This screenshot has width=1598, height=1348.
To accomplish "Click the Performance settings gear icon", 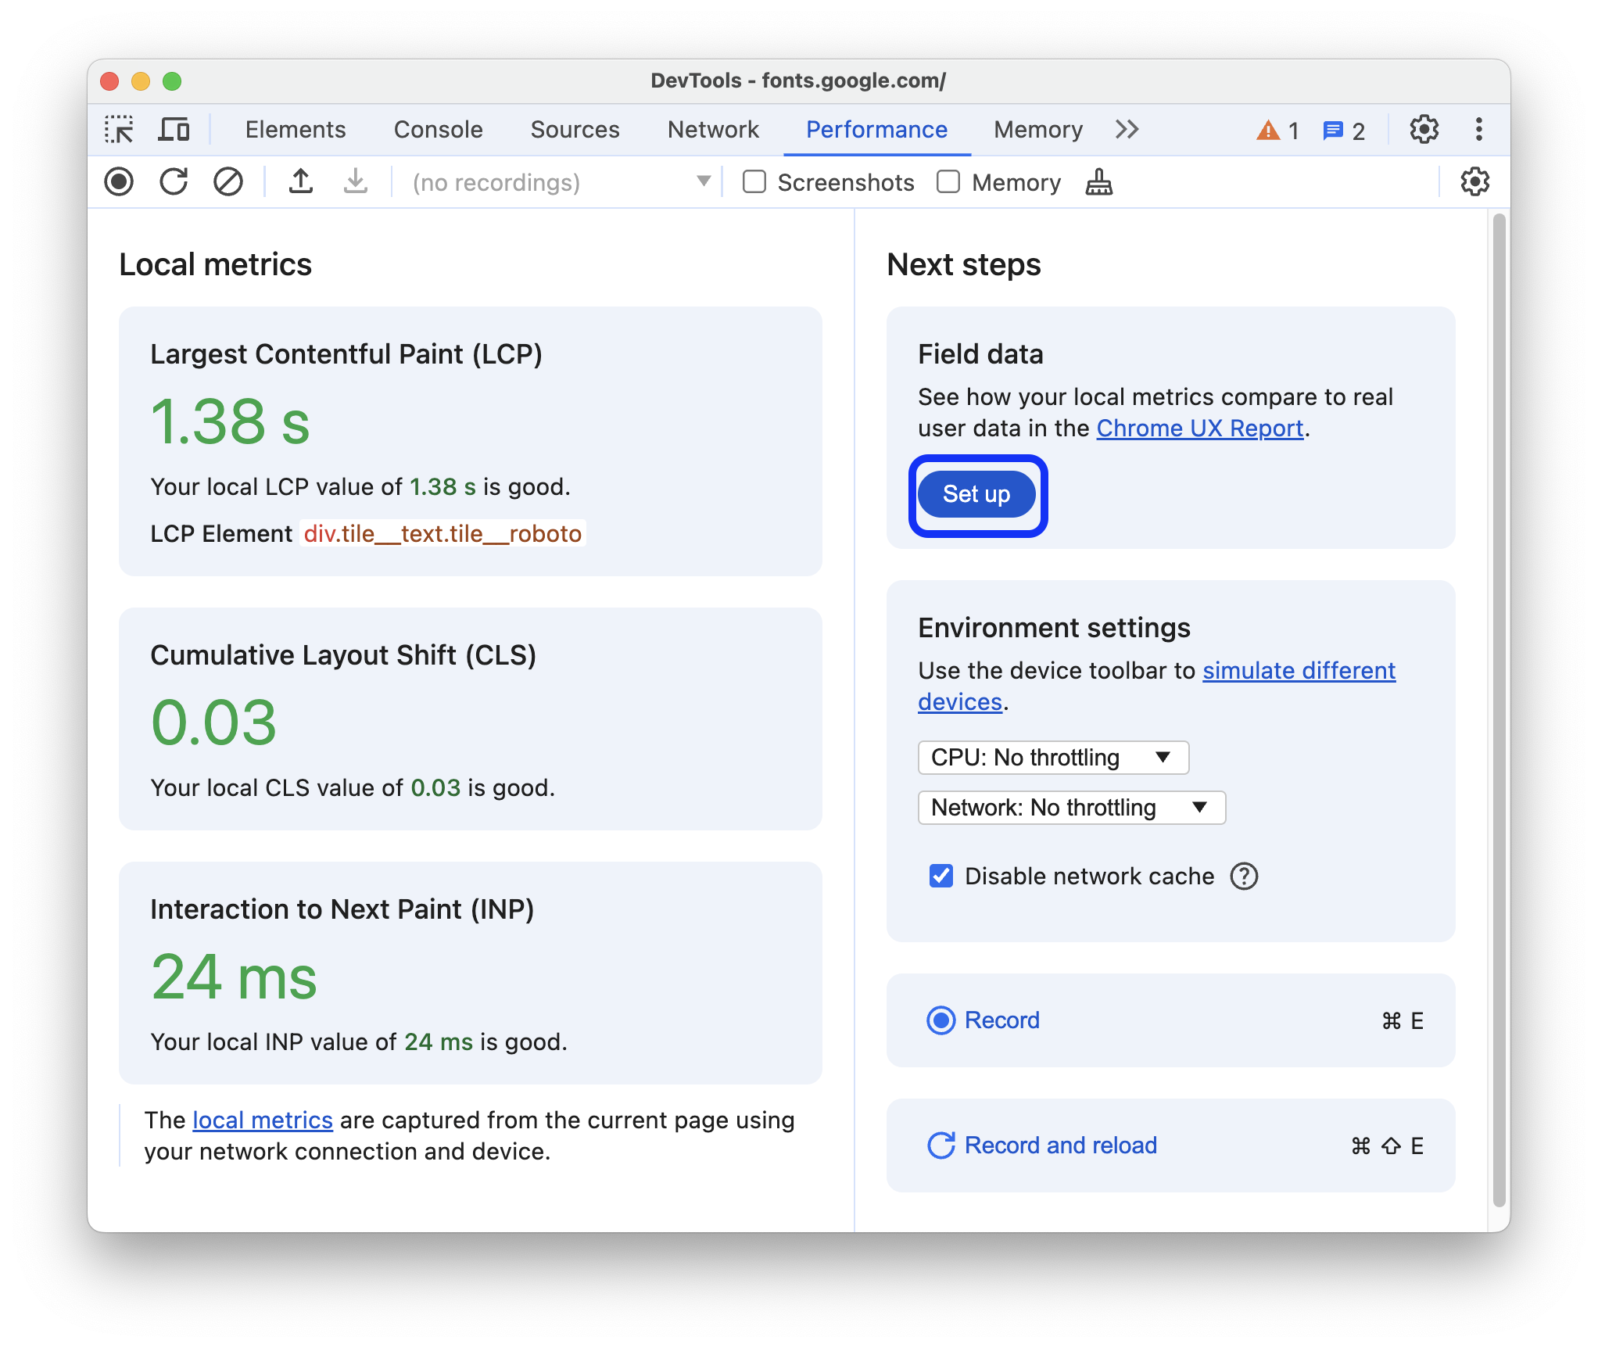I will coord(1471,183).
